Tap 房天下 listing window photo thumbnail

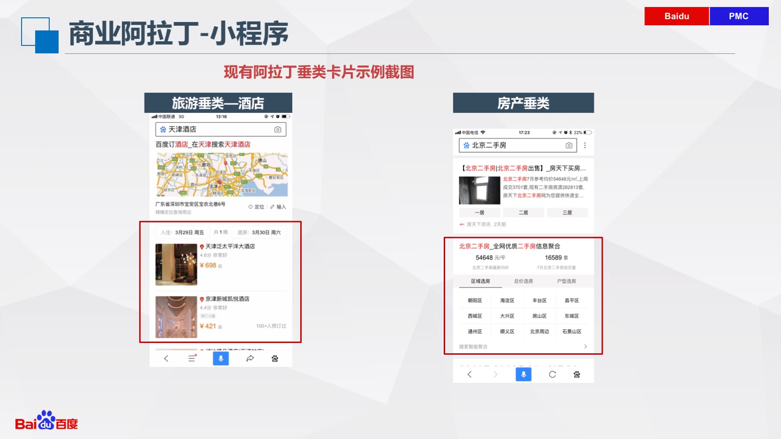(x=479, y=190)
